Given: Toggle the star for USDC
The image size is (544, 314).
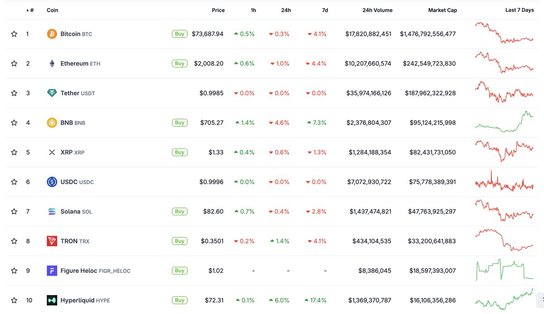Looking at the screenshot, I should point(14,182).
